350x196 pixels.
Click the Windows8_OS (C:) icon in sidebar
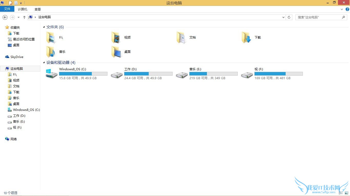10,110
